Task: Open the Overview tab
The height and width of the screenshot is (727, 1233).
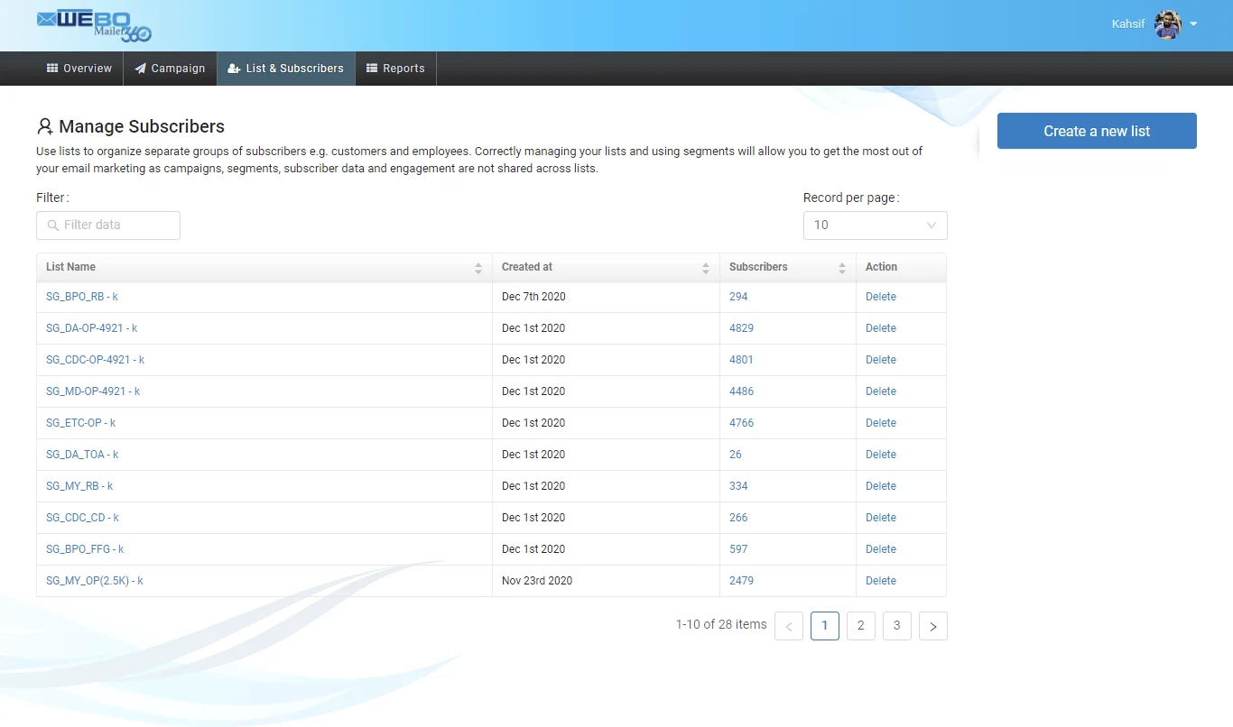Action: pyautogui.click(x=79, y=69)
